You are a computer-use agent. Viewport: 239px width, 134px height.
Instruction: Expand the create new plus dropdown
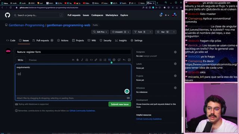point(167,15)
